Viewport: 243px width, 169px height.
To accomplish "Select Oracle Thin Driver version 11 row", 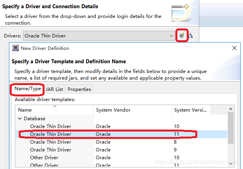I will (121, 134).
